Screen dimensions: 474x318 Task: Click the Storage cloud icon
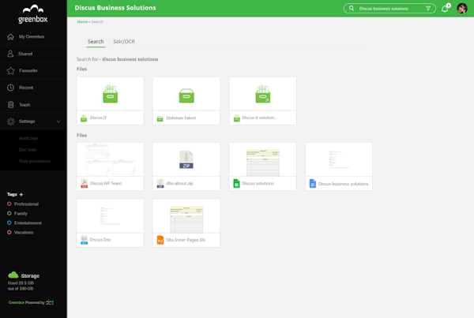click(13, 275)
